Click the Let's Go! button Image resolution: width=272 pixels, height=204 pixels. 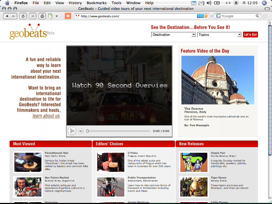click(250, 35)
